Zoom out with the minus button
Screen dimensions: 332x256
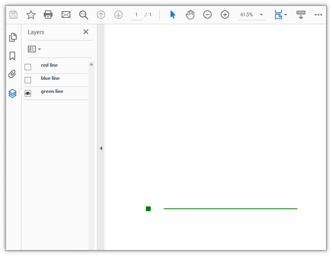point(207,15)
